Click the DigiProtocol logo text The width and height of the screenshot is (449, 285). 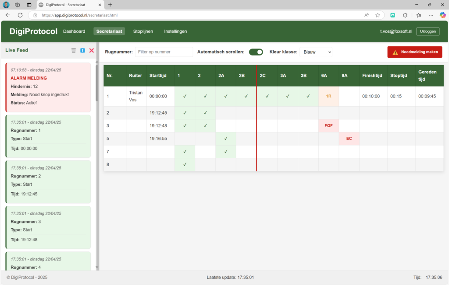point(33,31)
